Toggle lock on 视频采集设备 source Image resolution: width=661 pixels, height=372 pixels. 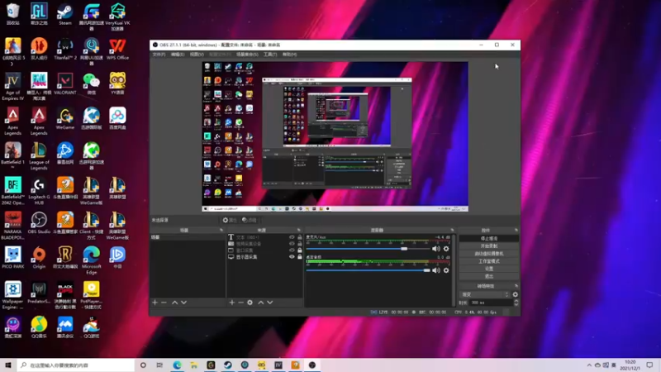[x=300, y=244]
